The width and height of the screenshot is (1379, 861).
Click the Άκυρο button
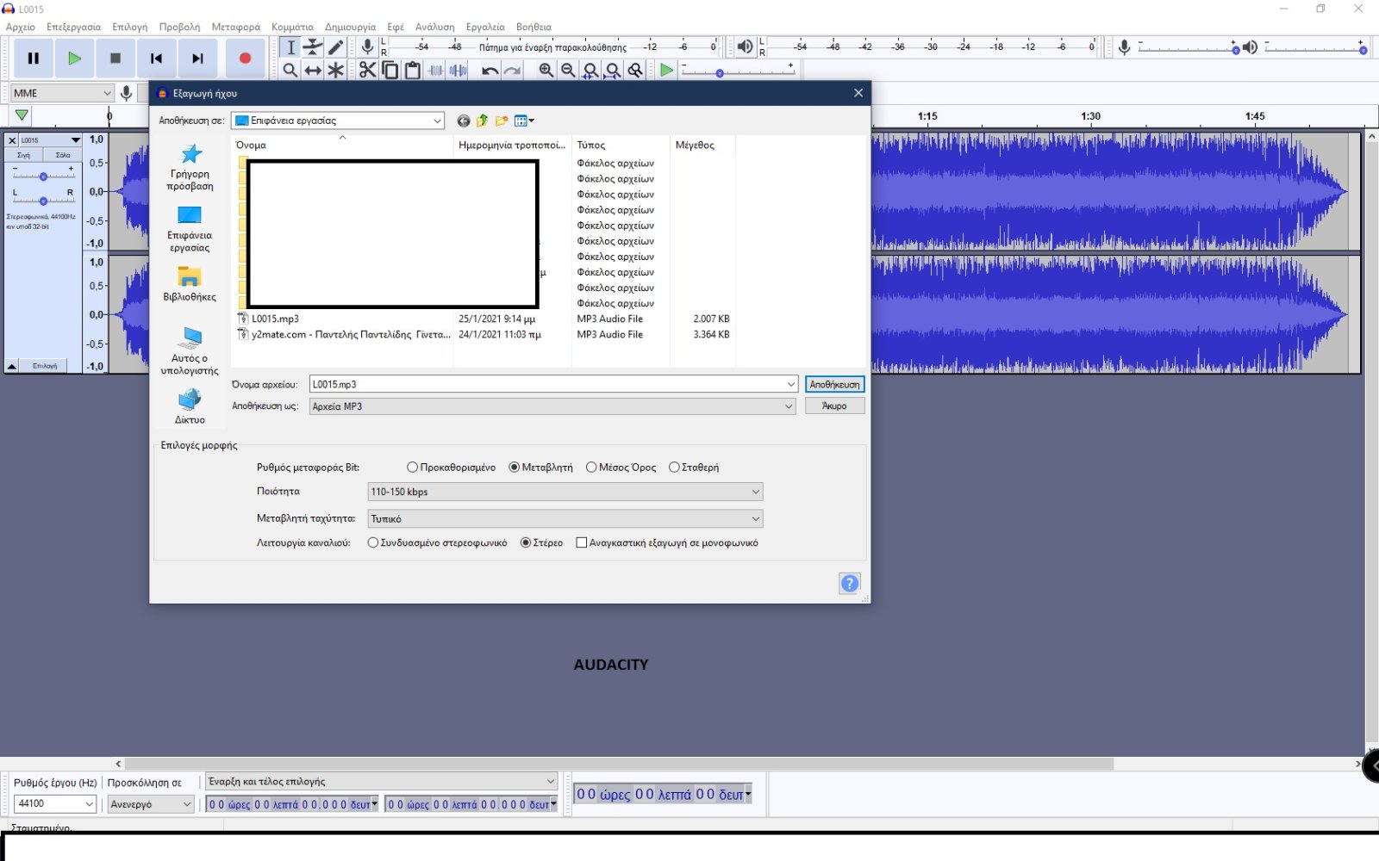(x=834, y=406)
